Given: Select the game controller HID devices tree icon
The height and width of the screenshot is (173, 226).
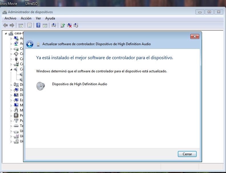Looking at the screenshot, I should point(16,85).
